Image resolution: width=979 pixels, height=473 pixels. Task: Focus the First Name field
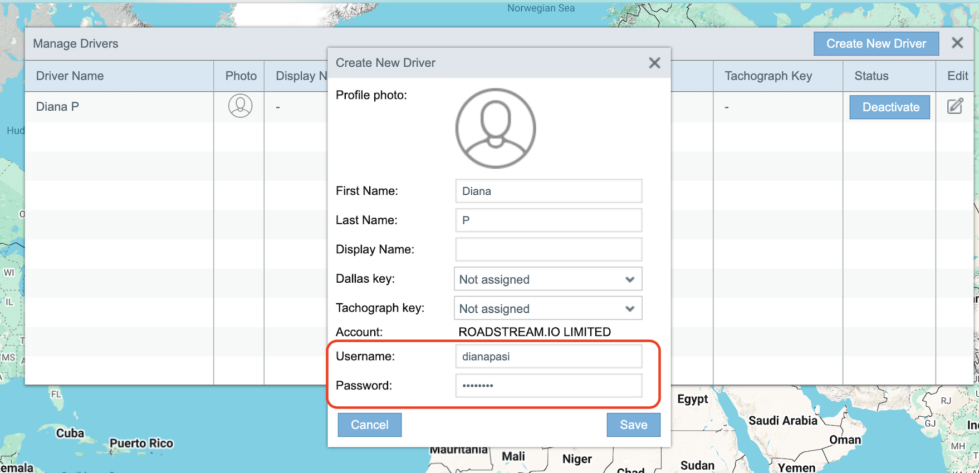point(548,191)
